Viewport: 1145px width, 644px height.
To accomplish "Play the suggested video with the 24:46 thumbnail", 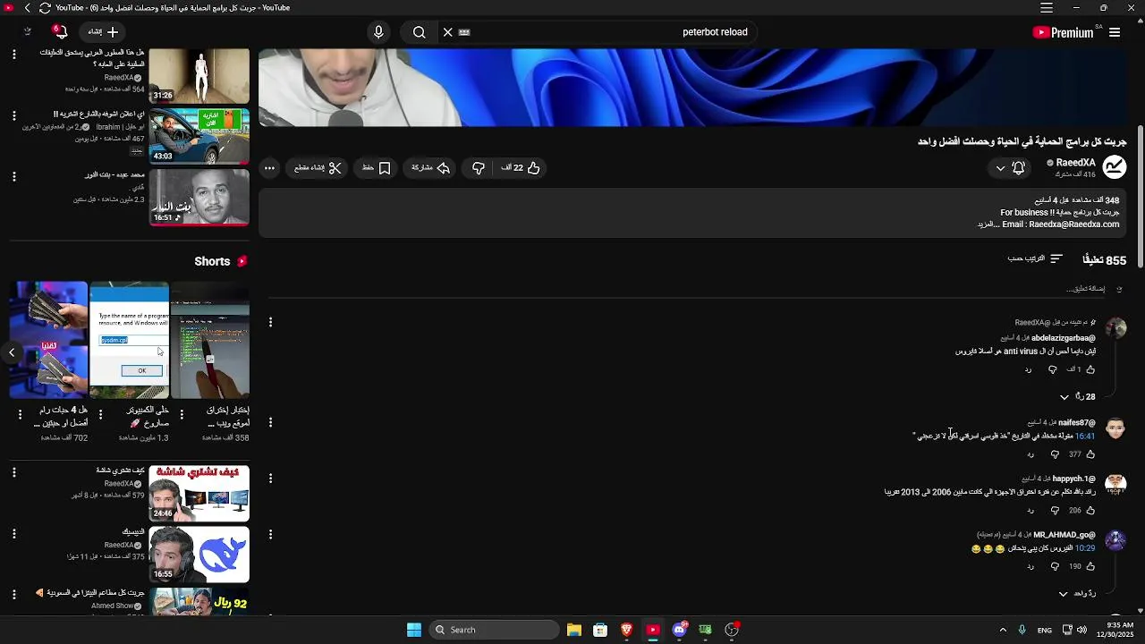I will point(199,493).
